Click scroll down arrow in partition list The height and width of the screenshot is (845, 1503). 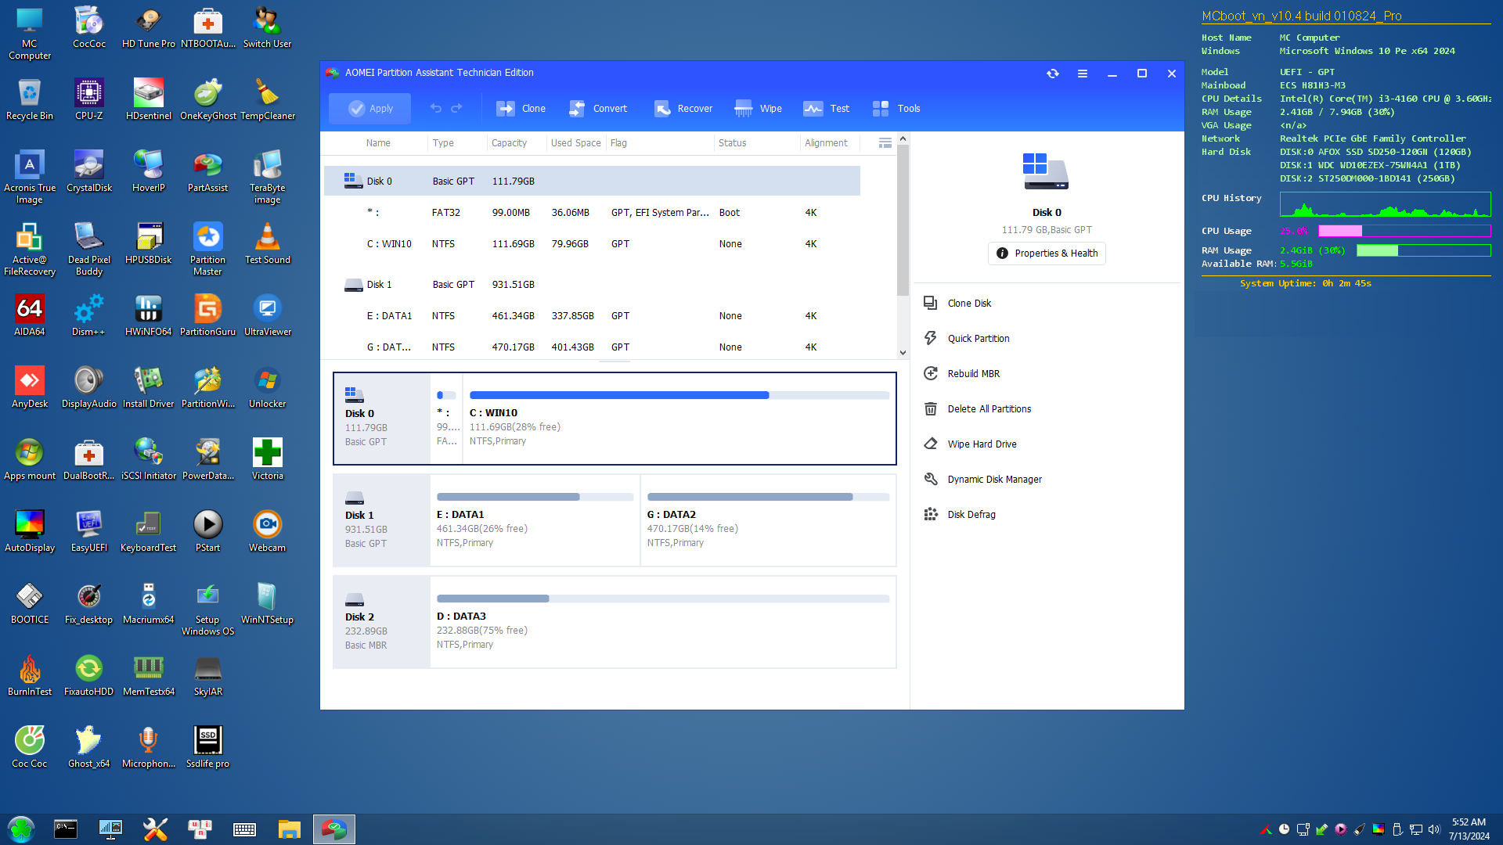903,353
